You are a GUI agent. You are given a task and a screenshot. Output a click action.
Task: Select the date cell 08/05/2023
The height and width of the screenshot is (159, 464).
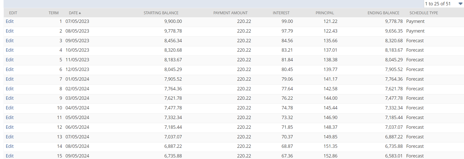click(x=77, y=31)
